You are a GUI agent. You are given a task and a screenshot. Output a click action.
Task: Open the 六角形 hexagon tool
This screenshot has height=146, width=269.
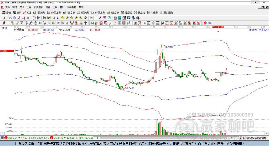coord(152,13)
